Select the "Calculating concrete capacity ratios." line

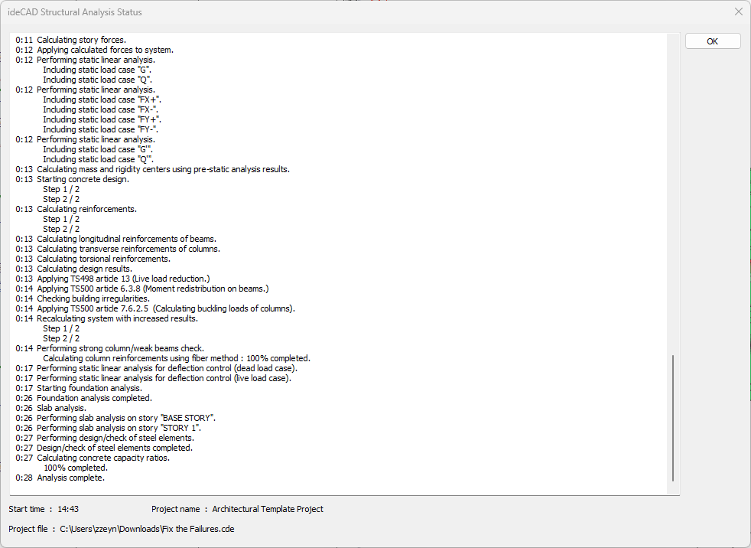102,458
